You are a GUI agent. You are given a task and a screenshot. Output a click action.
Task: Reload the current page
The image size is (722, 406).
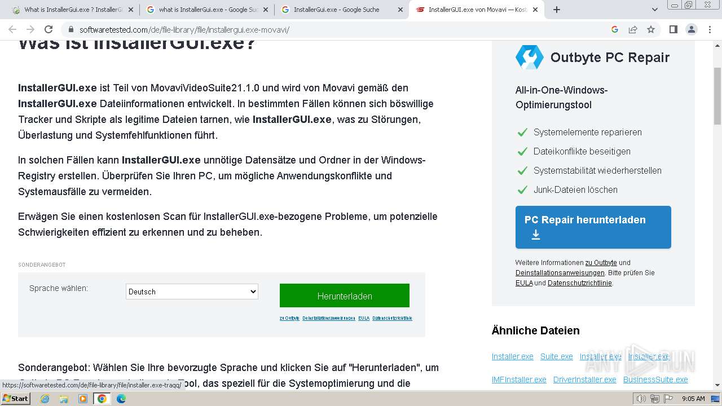(x=49, y=29)
